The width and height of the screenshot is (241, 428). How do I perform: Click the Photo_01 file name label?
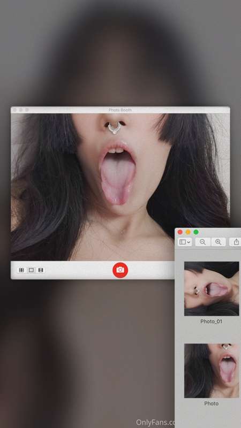pos(211,322)
